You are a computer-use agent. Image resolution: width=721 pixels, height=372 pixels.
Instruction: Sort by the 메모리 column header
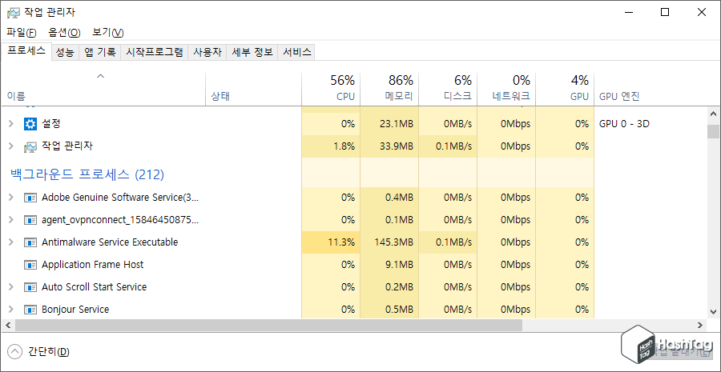tap(389, 89)
